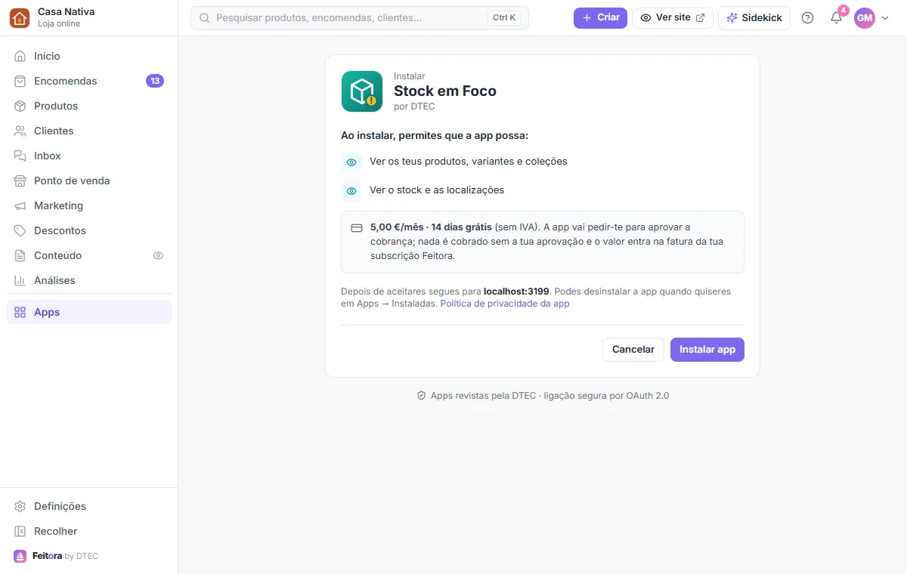The height and width of the screenshot is (574, 907).
Task: Click 'Ver o stock e as localizações'
Action: [437, 190]
